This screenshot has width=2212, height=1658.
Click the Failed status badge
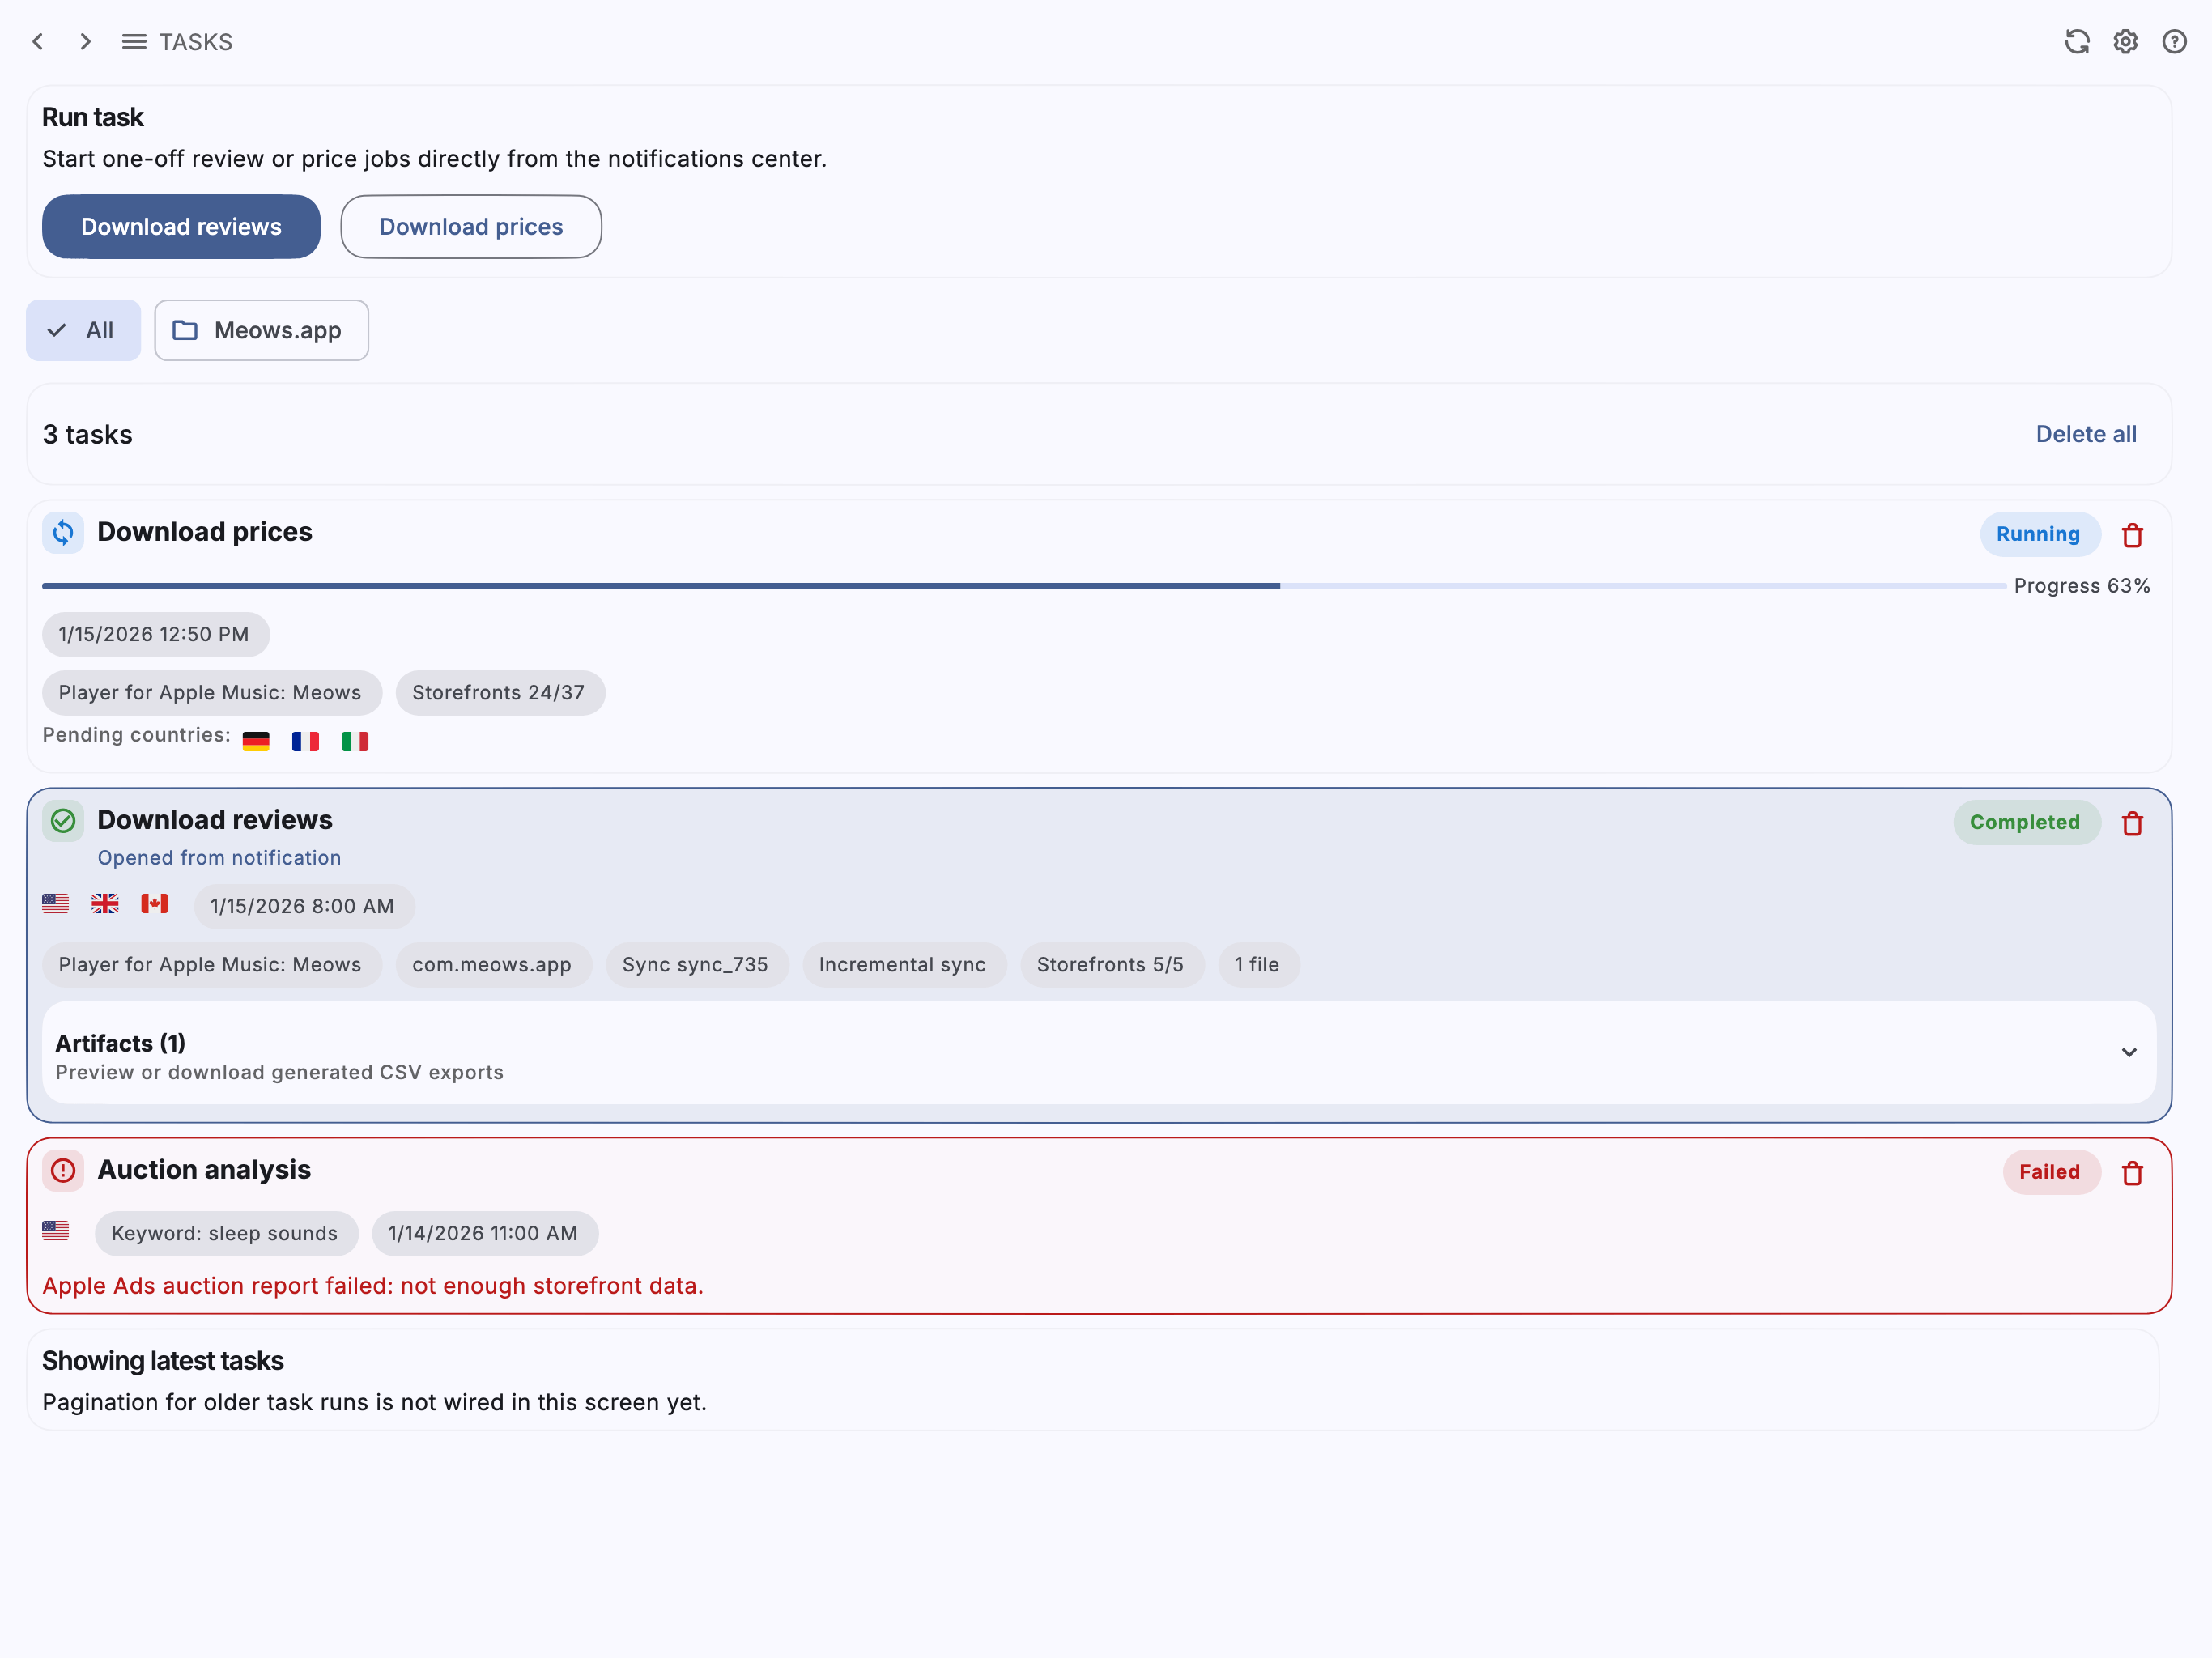(2050, 1172)
